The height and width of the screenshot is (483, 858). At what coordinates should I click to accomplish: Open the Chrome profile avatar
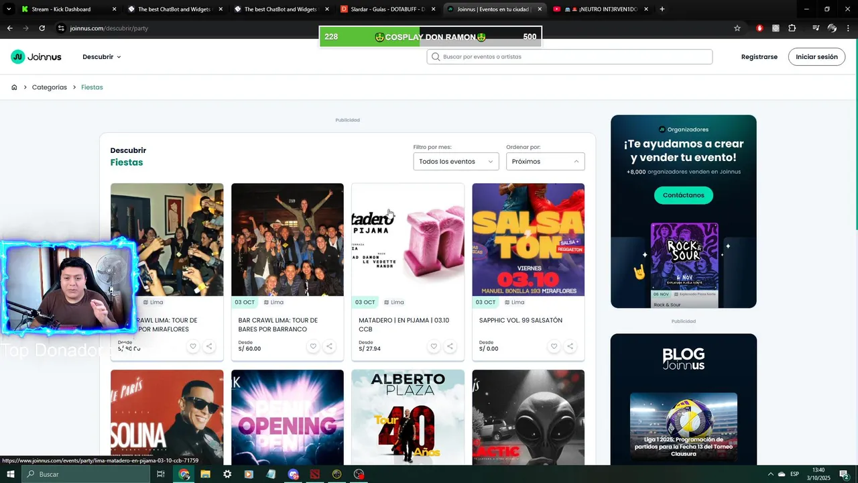click(x=832, y=28)
